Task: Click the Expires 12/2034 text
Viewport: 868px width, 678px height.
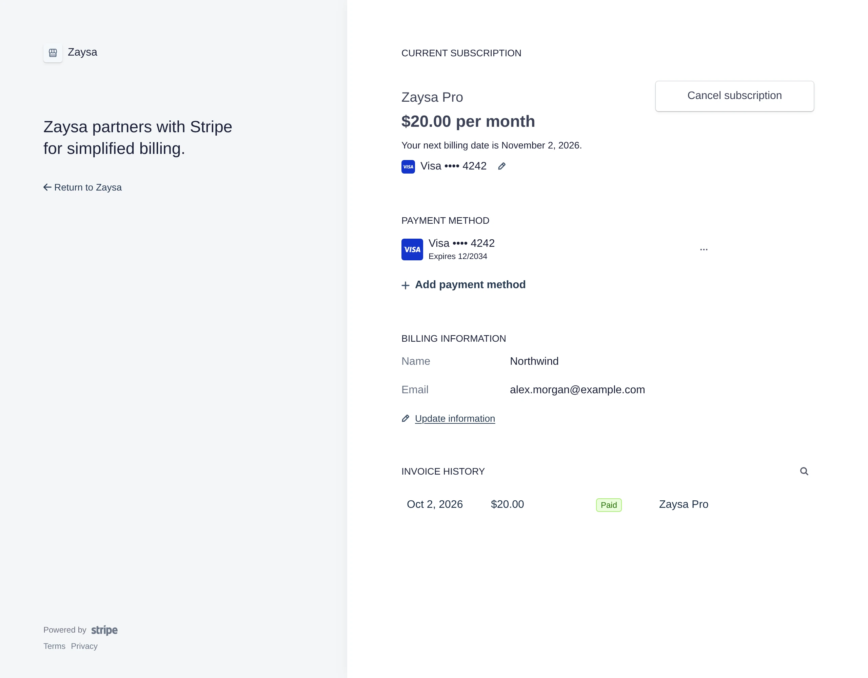Action: 457,256
